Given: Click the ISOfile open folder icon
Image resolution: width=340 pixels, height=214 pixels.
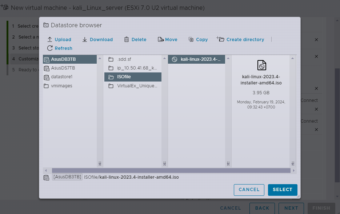Looking at the screenshot, I should [111, 77].
